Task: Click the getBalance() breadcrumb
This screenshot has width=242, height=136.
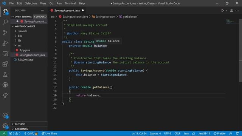Action: [x=130, y=17]
